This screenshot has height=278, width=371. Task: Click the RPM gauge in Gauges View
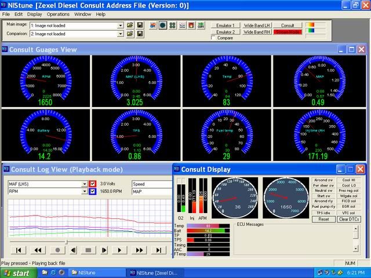(x=46, y=81)
